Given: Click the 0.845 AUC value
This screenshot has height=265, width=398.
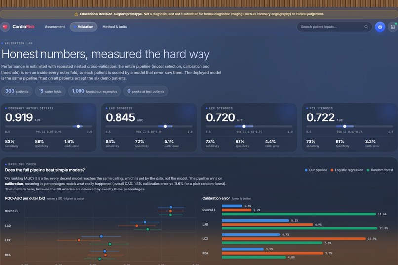Looking at the screenshot, I should (120, 117).
